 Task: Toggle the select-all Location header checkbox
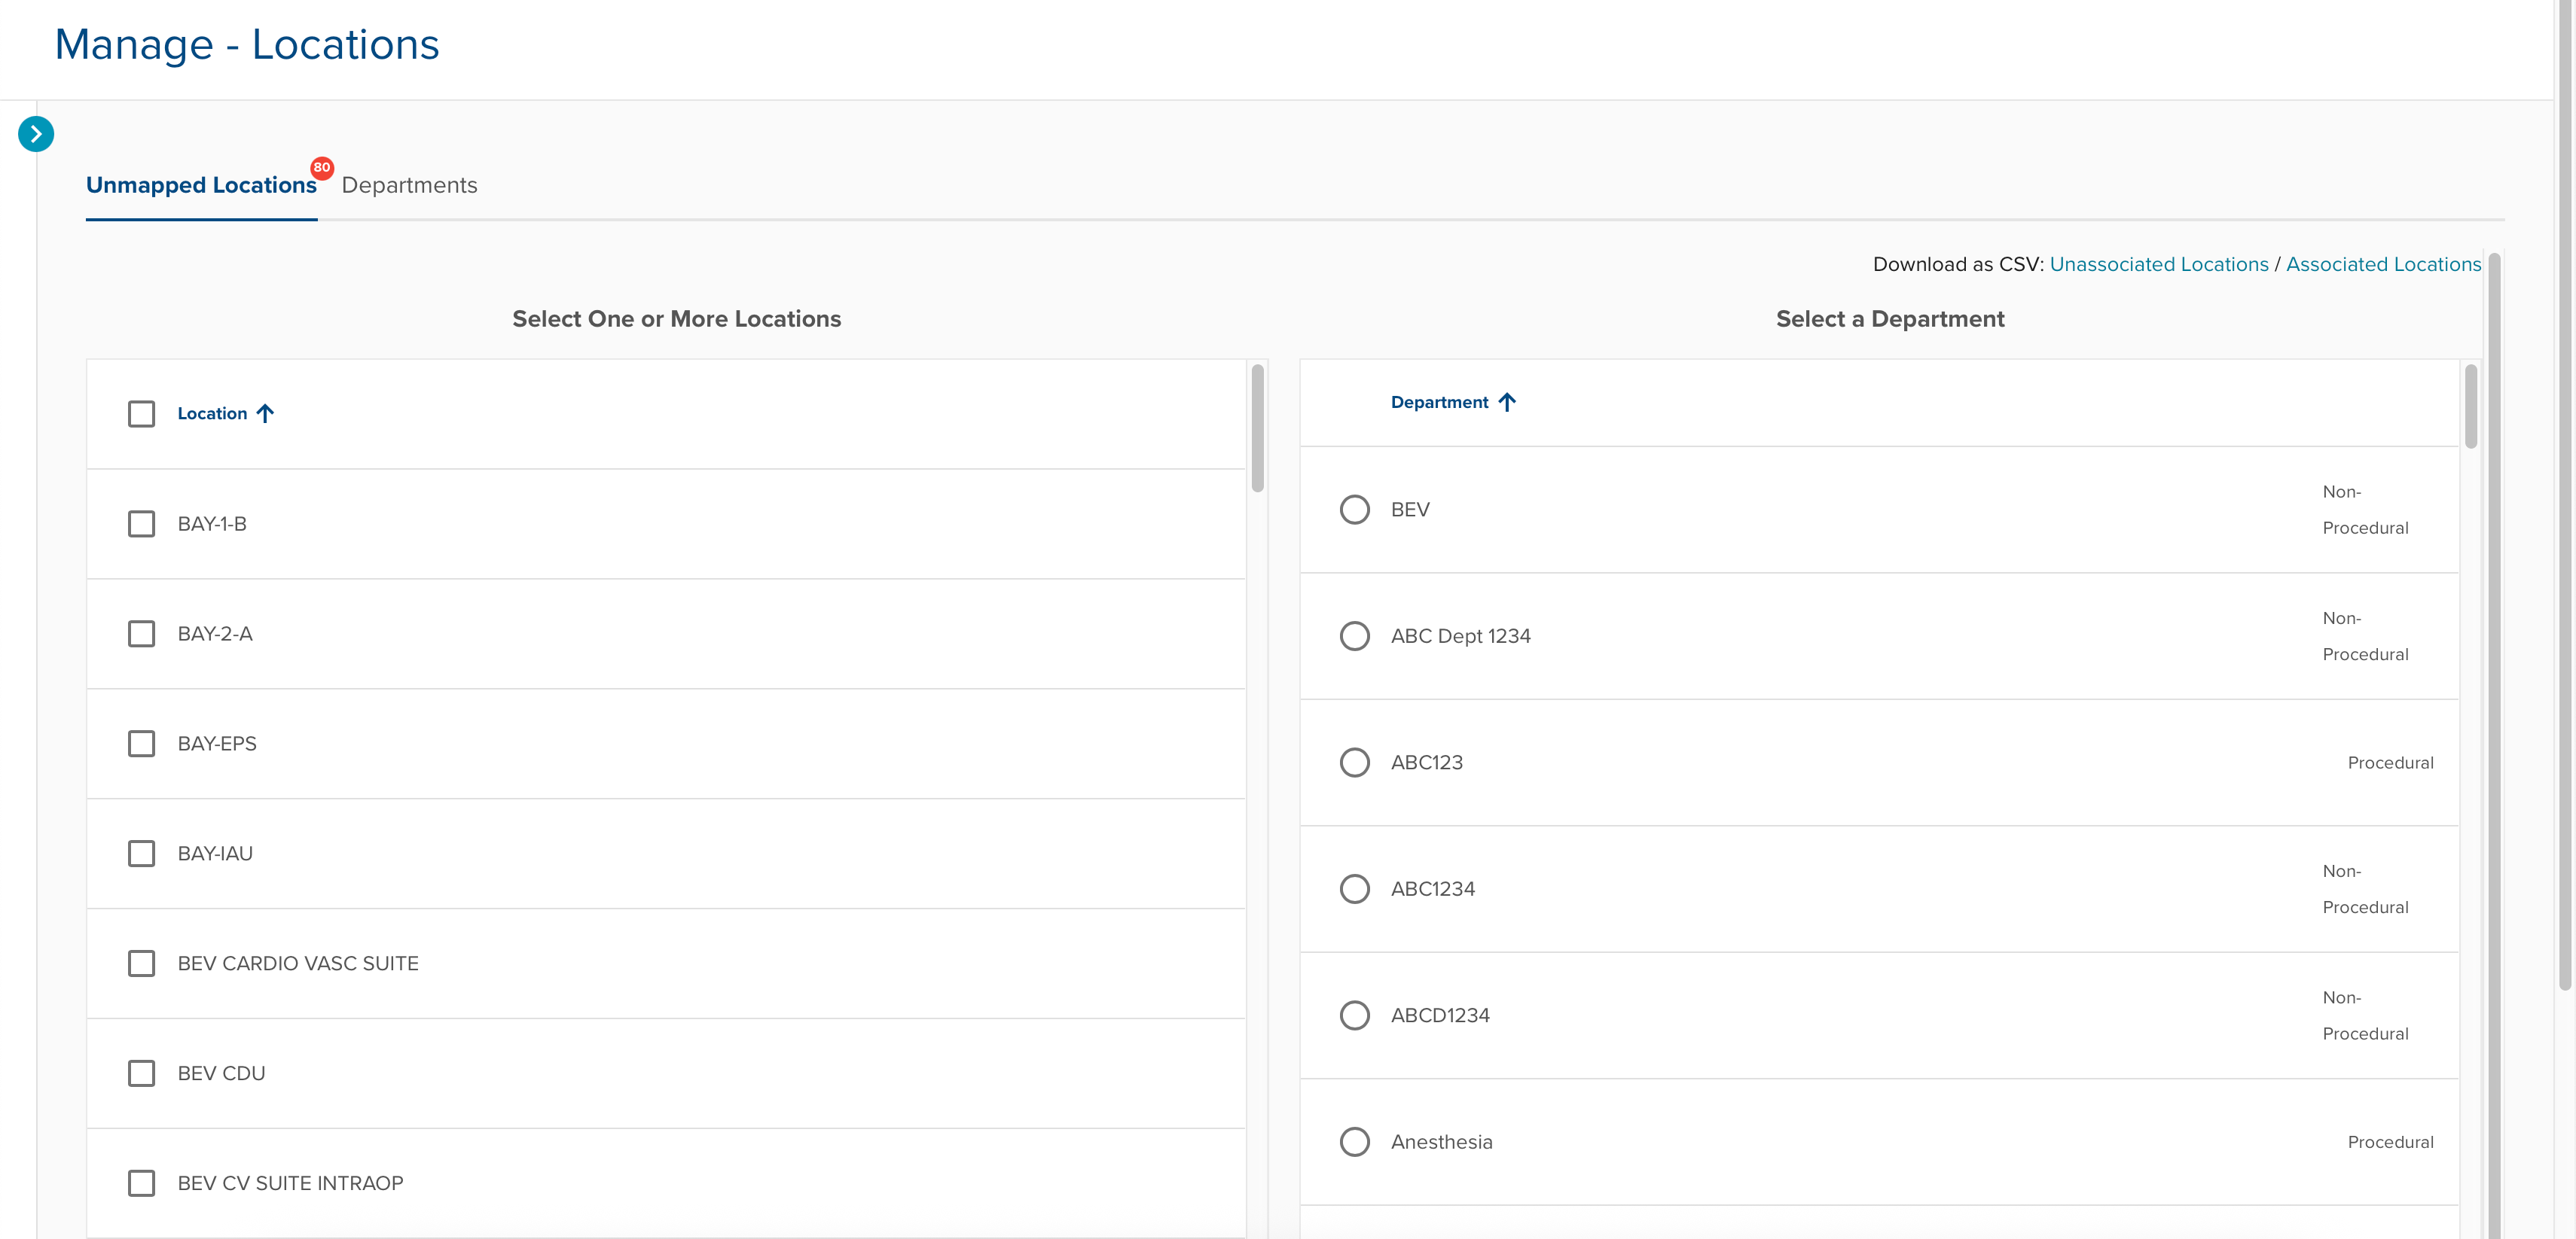pos(142,414)
